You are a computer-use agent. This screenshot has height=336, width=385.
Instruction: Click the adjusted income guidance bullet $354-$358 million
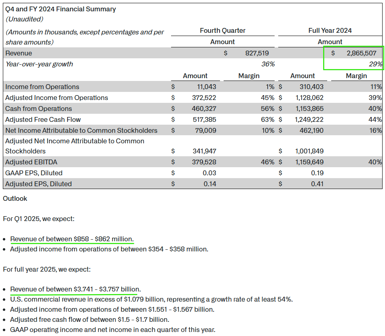pos(109,249)
